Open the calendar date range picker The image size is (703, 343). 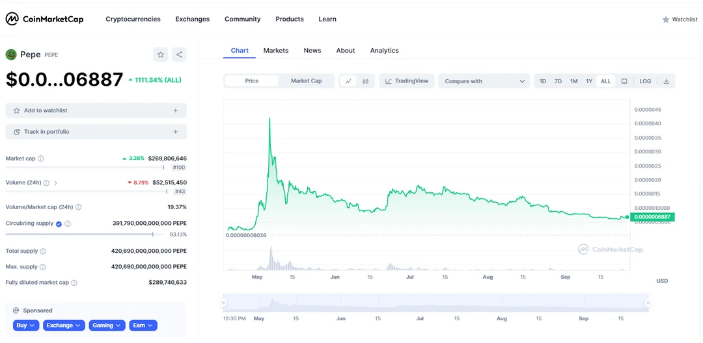[x=624, y=81]
